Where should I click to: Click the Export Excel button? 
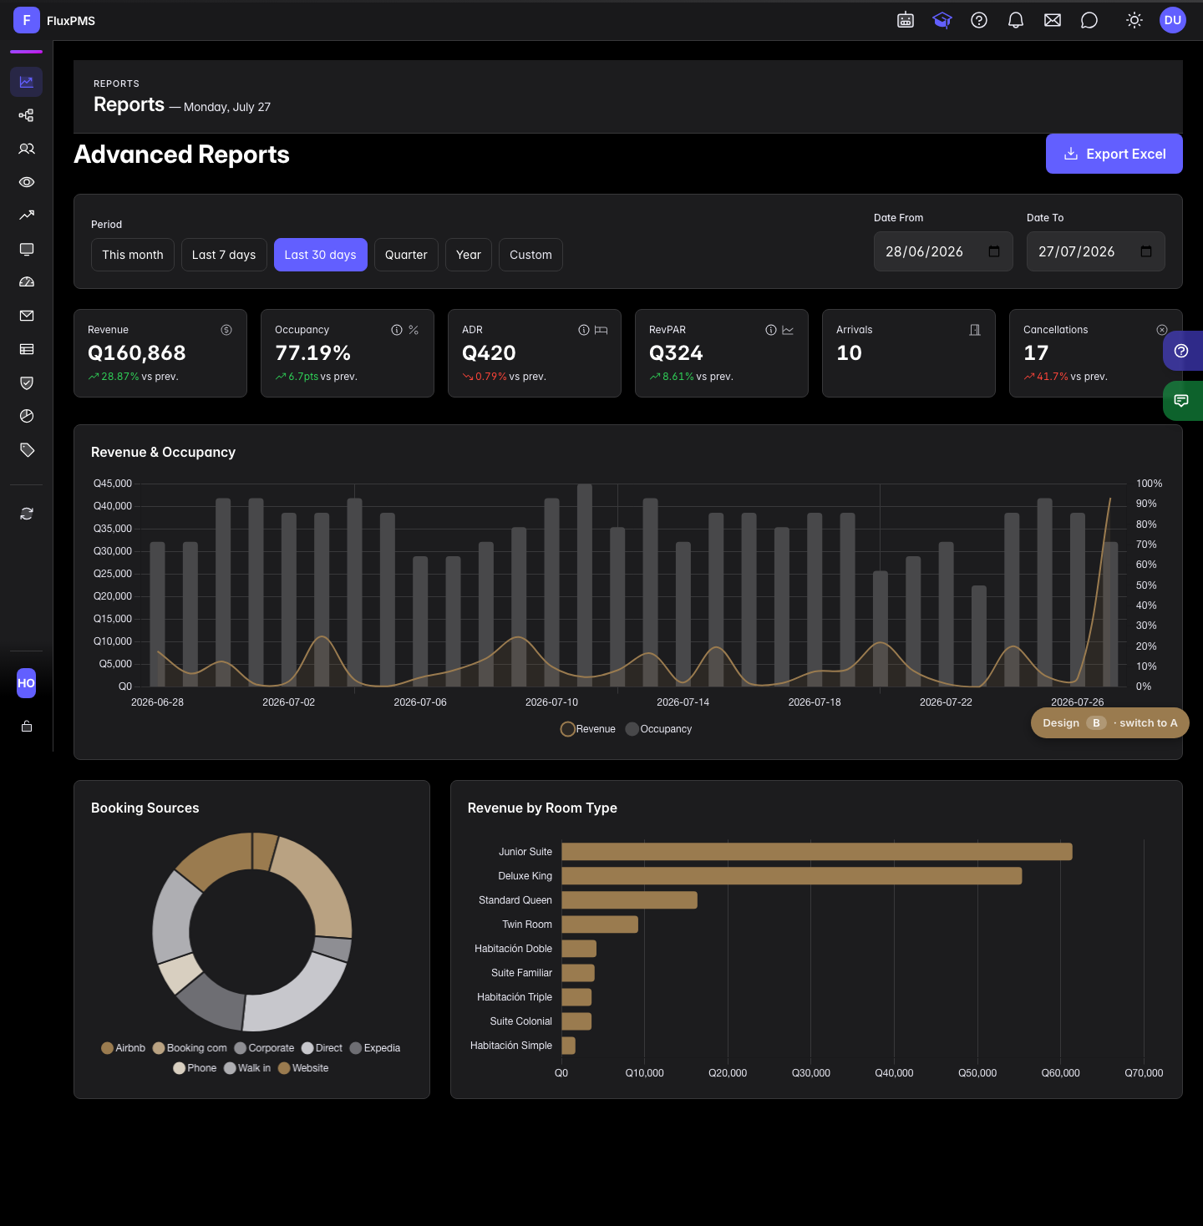tap(1114, 154)
